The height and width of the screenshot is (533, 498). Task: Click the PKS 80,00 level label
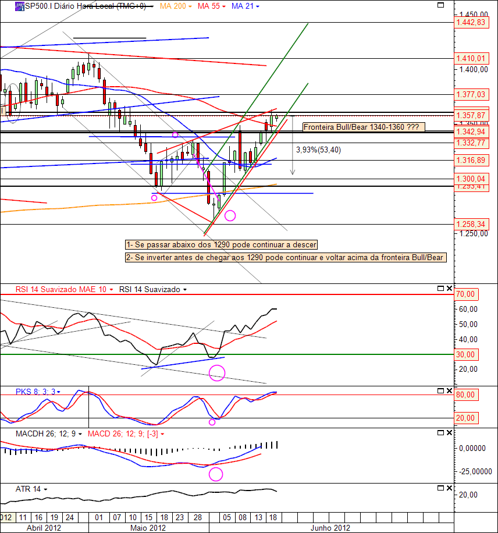tap(467, 395)
